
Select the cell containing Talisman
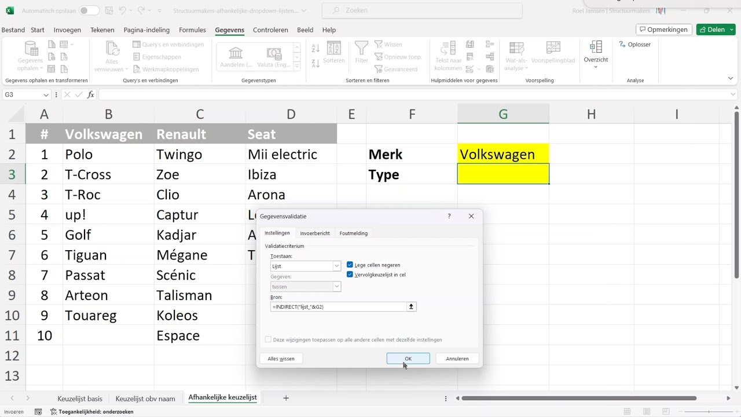pyautogui.click(x=200, y=295)
